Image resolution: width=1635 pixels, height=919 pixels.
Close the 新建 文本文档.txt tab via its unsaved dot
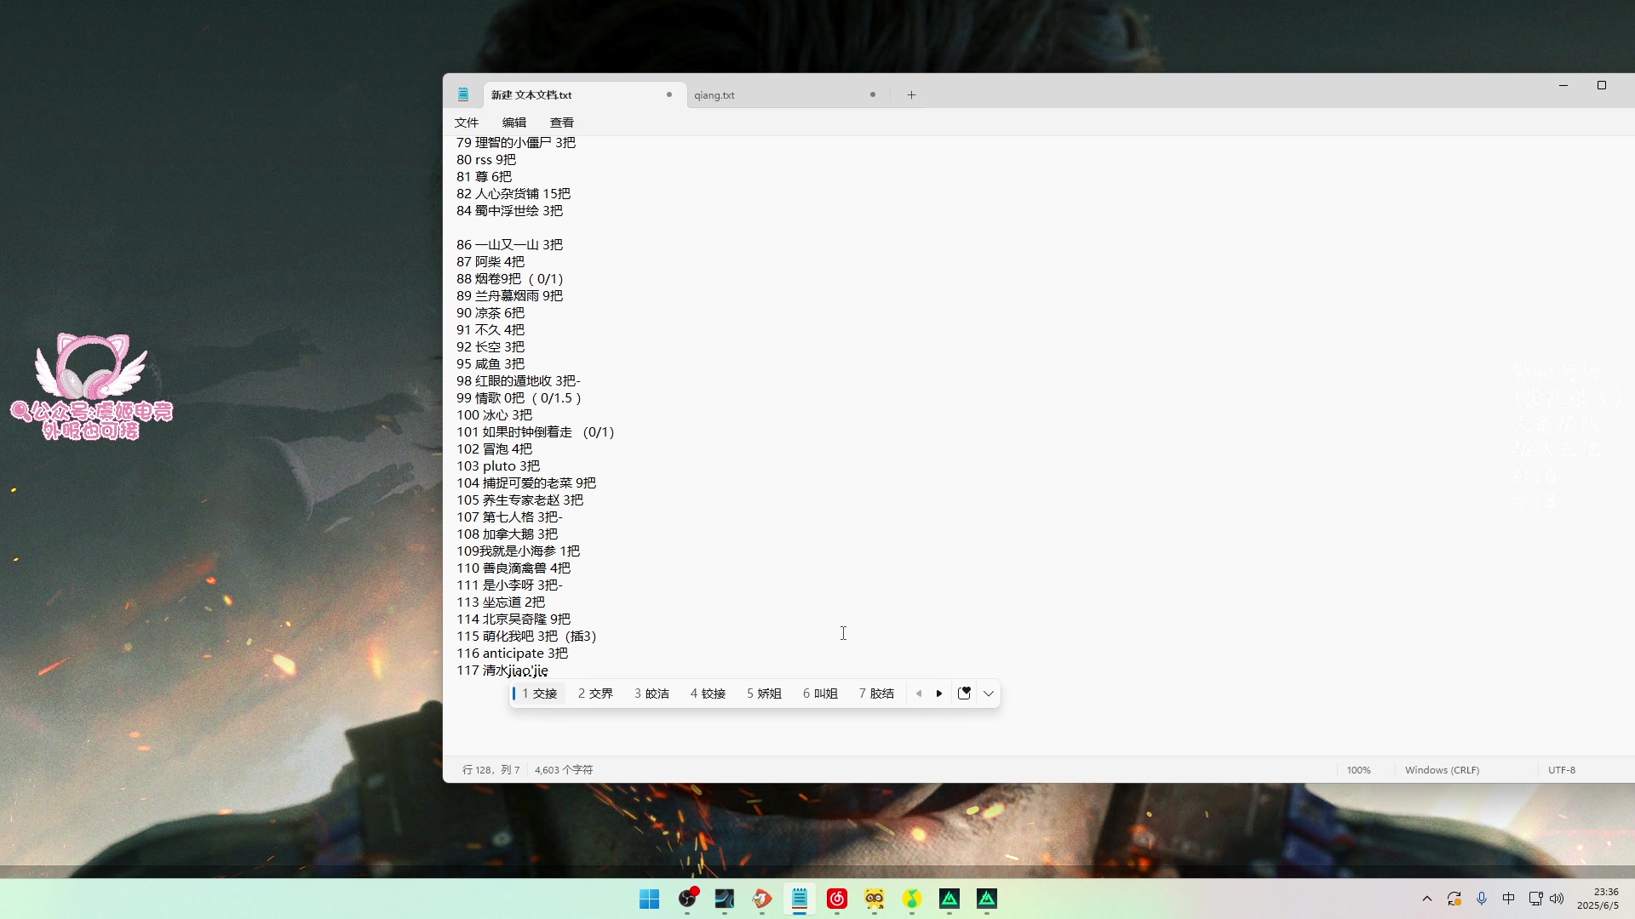[669, 94]
